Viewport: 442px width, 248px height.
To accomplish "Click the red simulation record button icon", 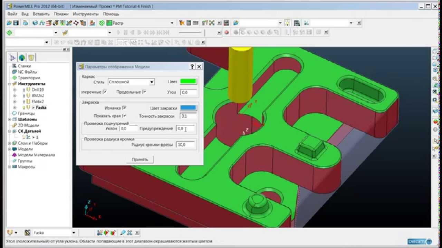I will point(227,33).
